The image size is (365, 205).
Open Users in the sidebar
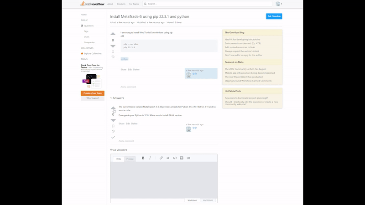[x=87, y=37]
